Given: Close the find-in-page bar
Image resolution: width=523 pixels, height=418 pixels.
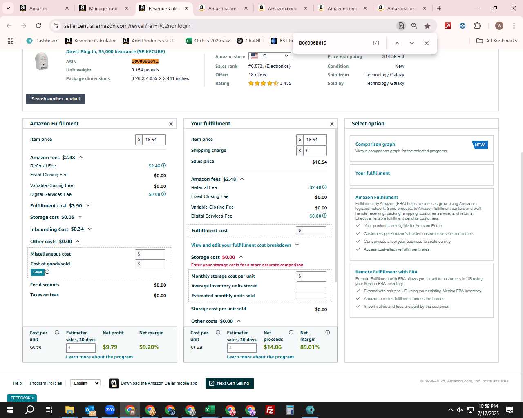Looking at the screenshot, I should coord(426,43).
